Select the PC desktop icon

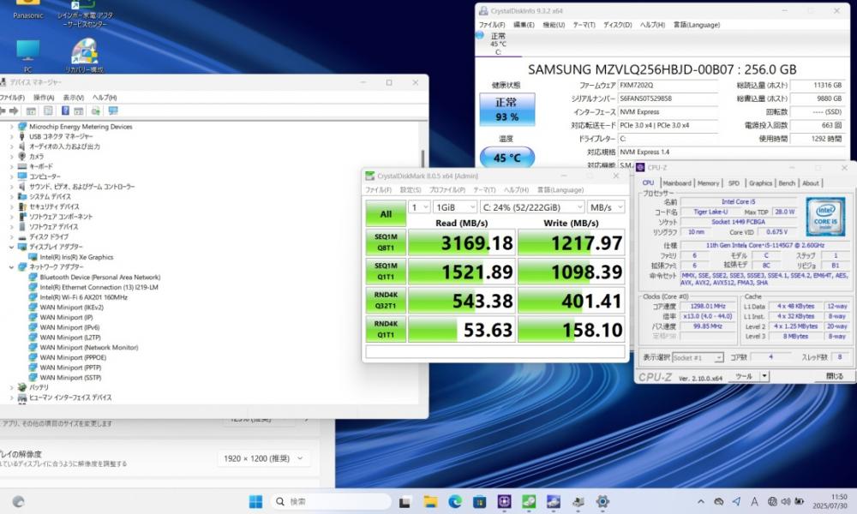click(28, 56)
